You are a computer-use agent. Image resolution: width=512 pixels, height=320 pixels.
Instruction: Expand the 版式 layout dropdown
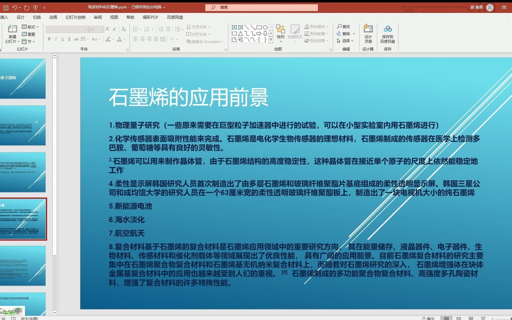point(30,27)
